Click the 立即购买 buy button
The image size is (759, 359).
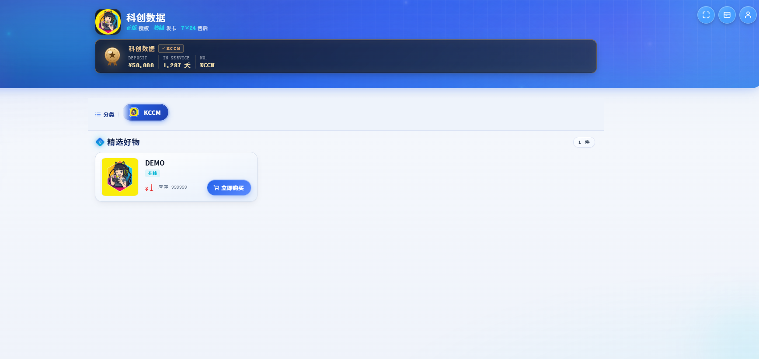tap(229, 188)
